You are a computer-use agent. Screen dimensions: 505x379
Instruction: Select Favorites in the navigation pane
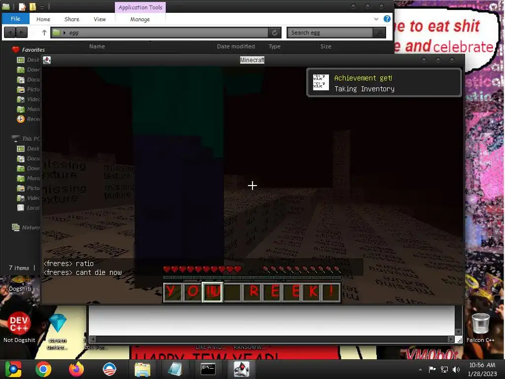(33, 50)
